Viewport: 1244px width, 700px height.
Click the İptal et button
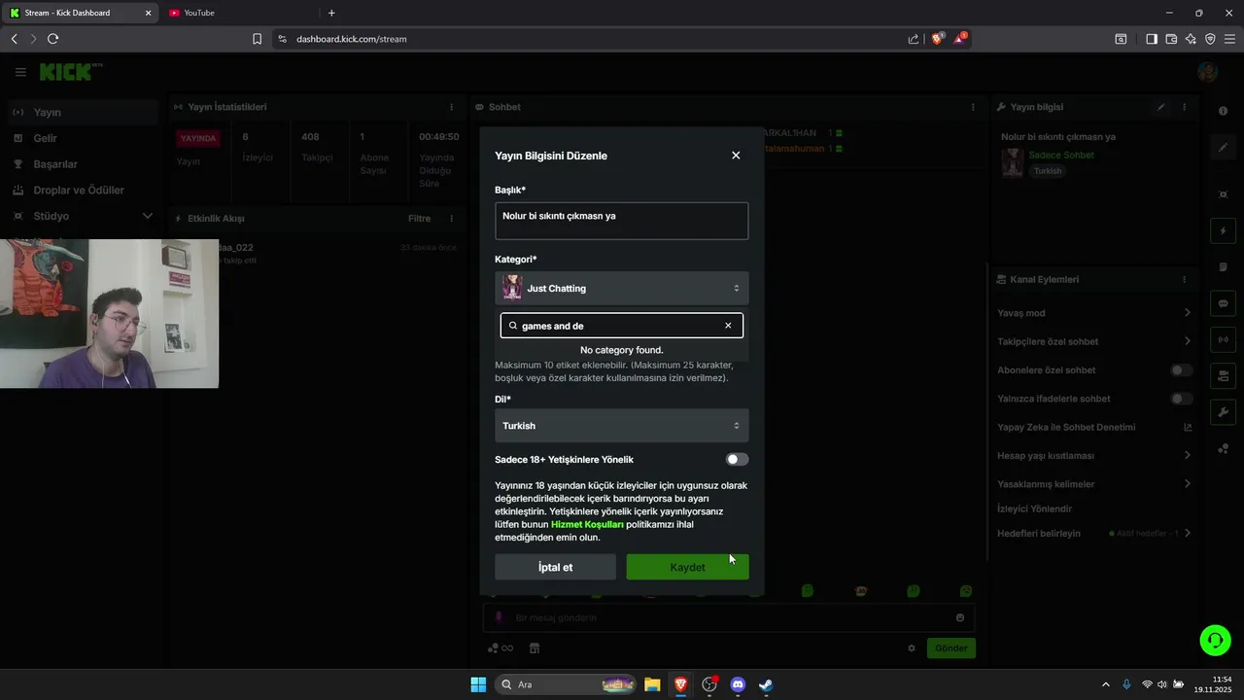click(x=555, y=567)
